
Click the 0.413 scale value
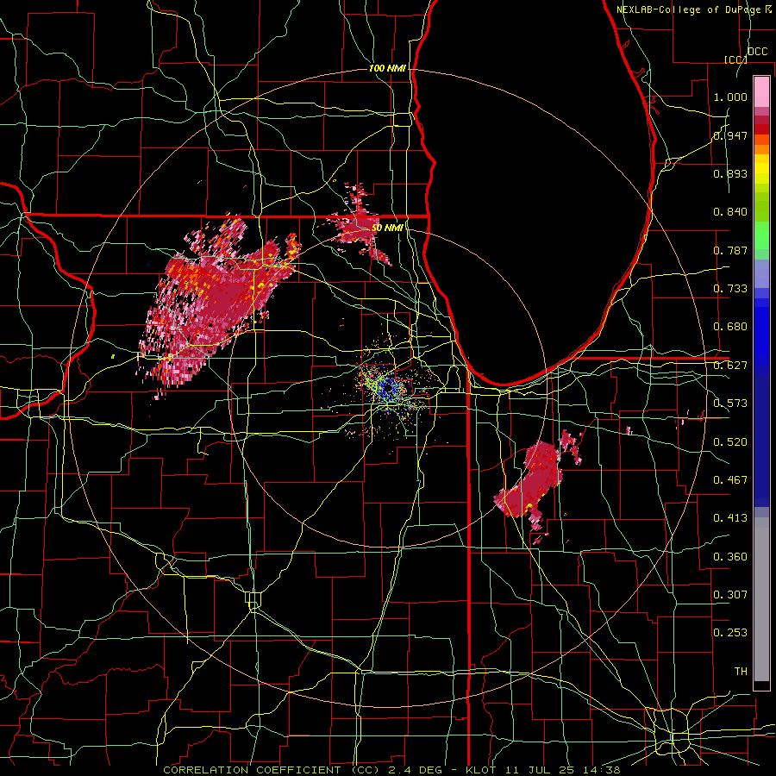[730, 517]
